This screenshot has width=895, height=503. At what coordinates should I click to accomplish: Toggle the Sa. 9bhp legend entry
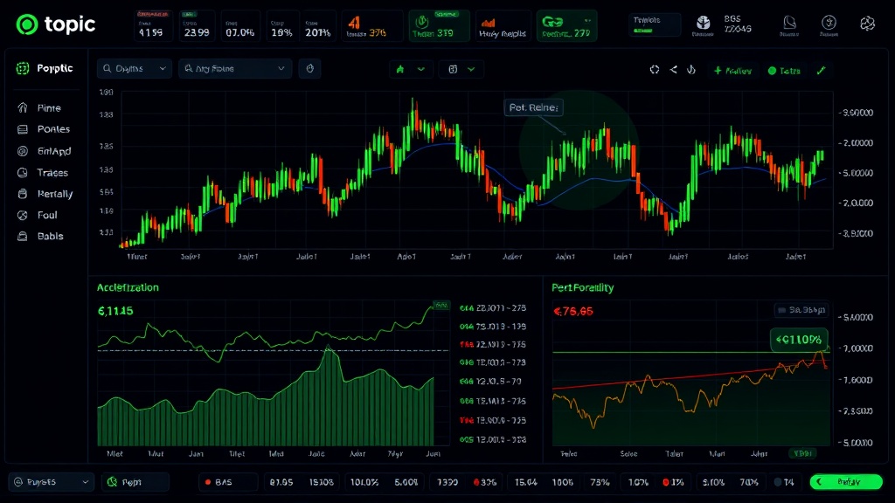[802, 310]
